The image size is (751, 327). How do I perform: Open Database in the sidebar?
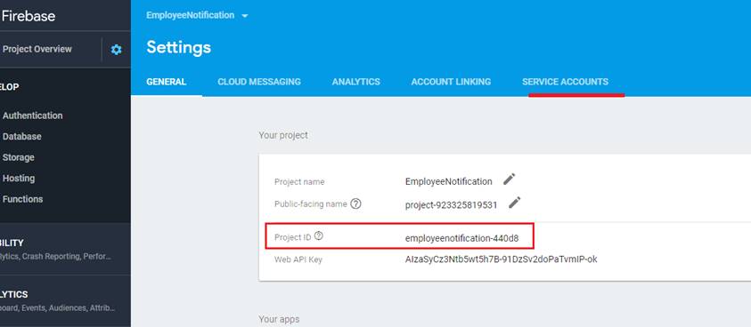point(22,137)
